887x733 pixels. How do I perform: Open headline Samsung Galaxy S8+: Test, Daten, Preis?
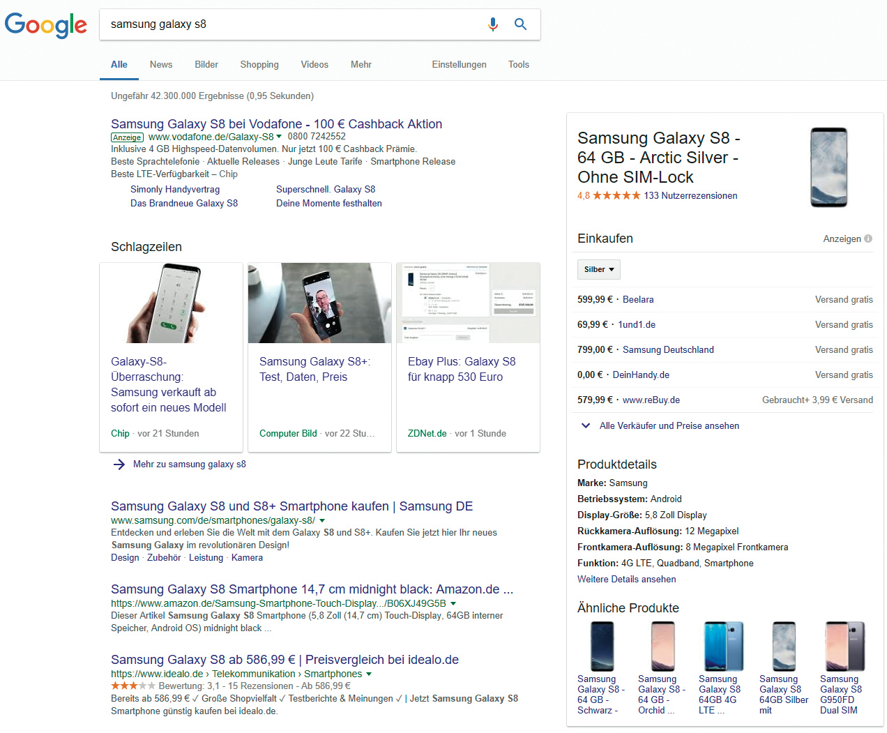click(x=315, y=369)
